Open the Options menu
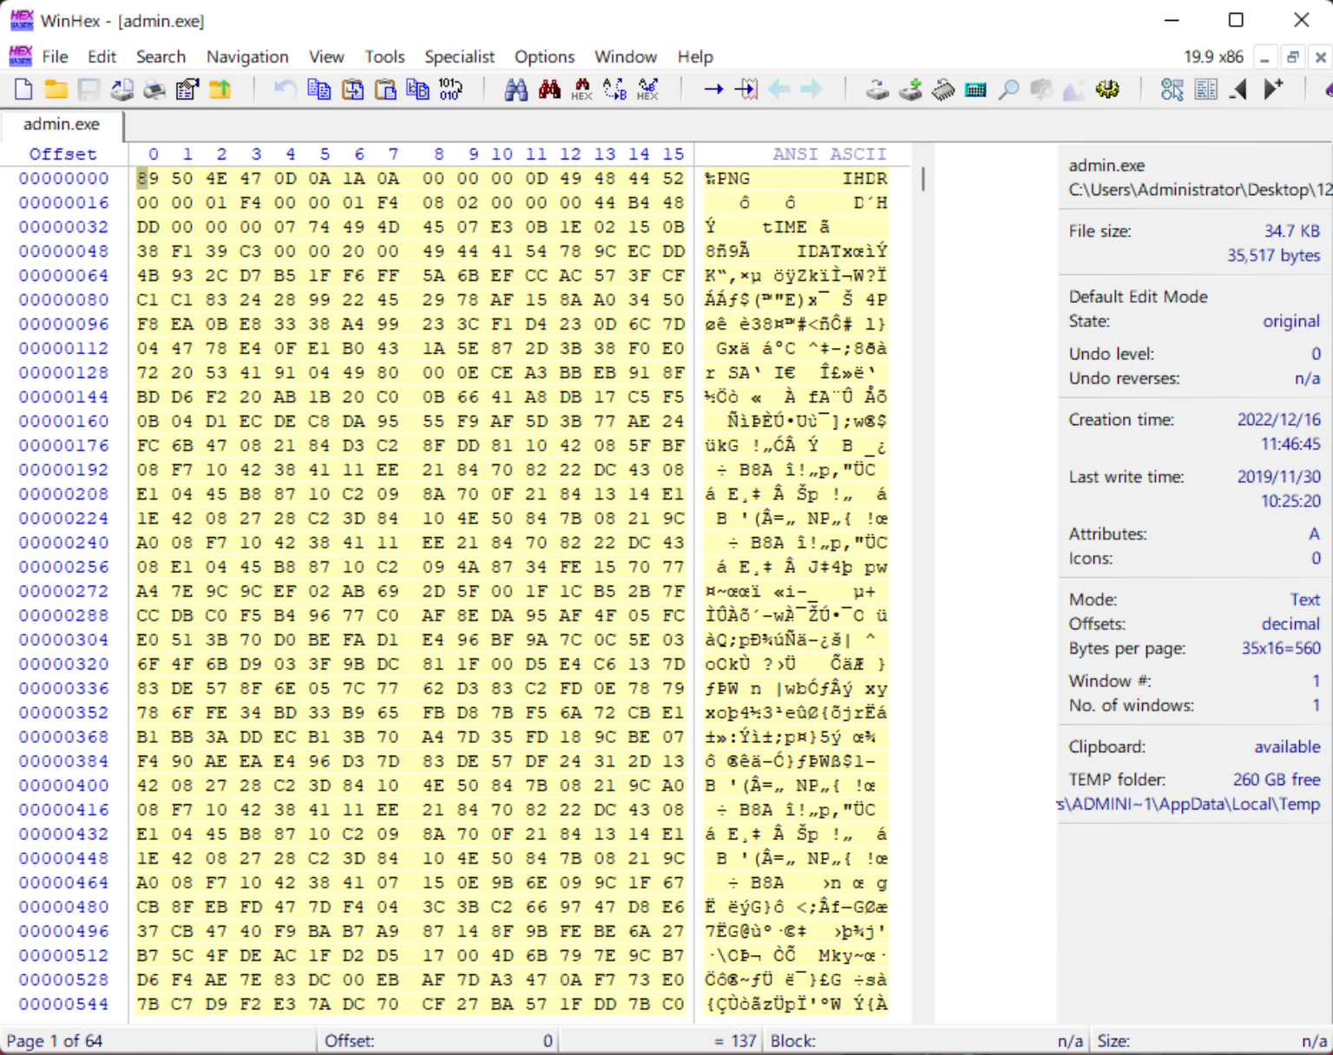 544,56
